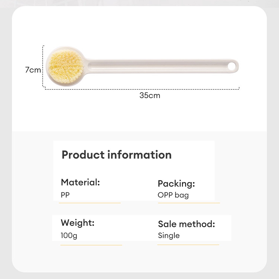This screenshot has height=279, width=279.
Task: Click the yellow underline below PP
Action: point(90,203)
